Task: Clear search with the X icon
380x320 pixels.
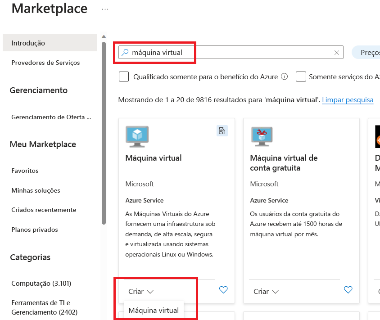Action: [337, 53]
